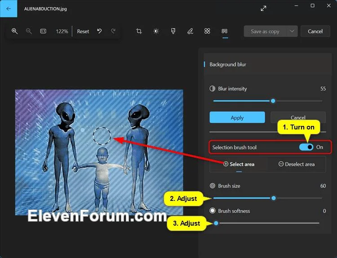Screen dimensions: 337x258
Task: Expand the Save as copy dropdown arrow
Action: click(292, 31)
